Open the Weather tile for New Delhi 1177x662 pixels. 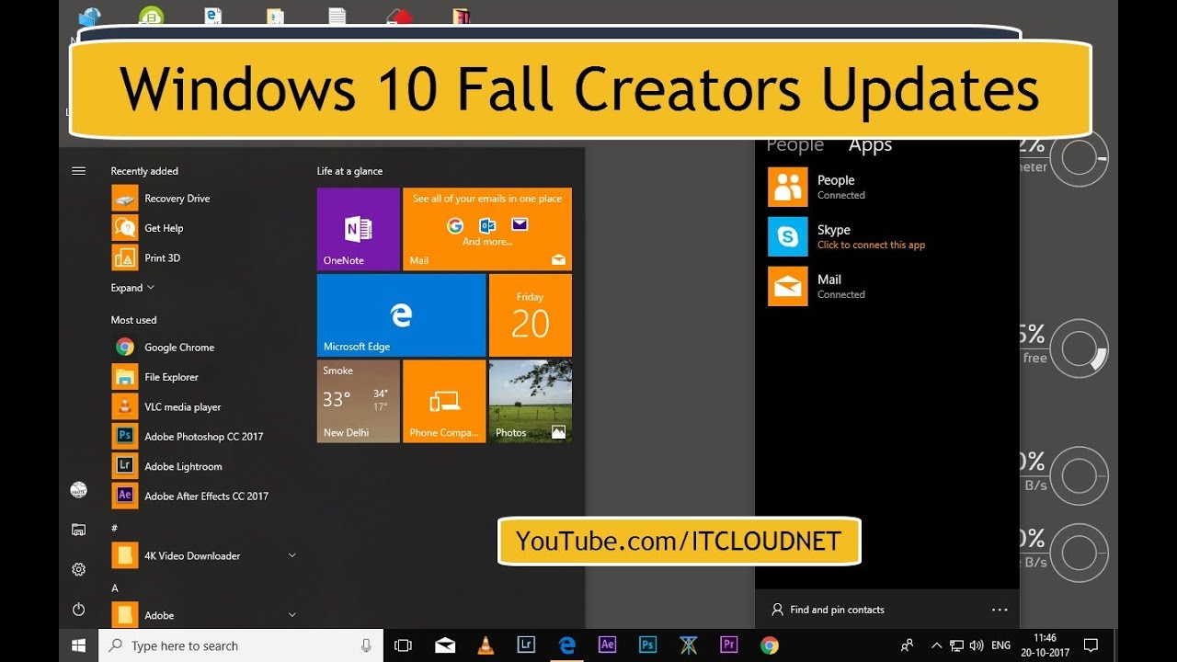pyautogui.click(x=359, y=401)
